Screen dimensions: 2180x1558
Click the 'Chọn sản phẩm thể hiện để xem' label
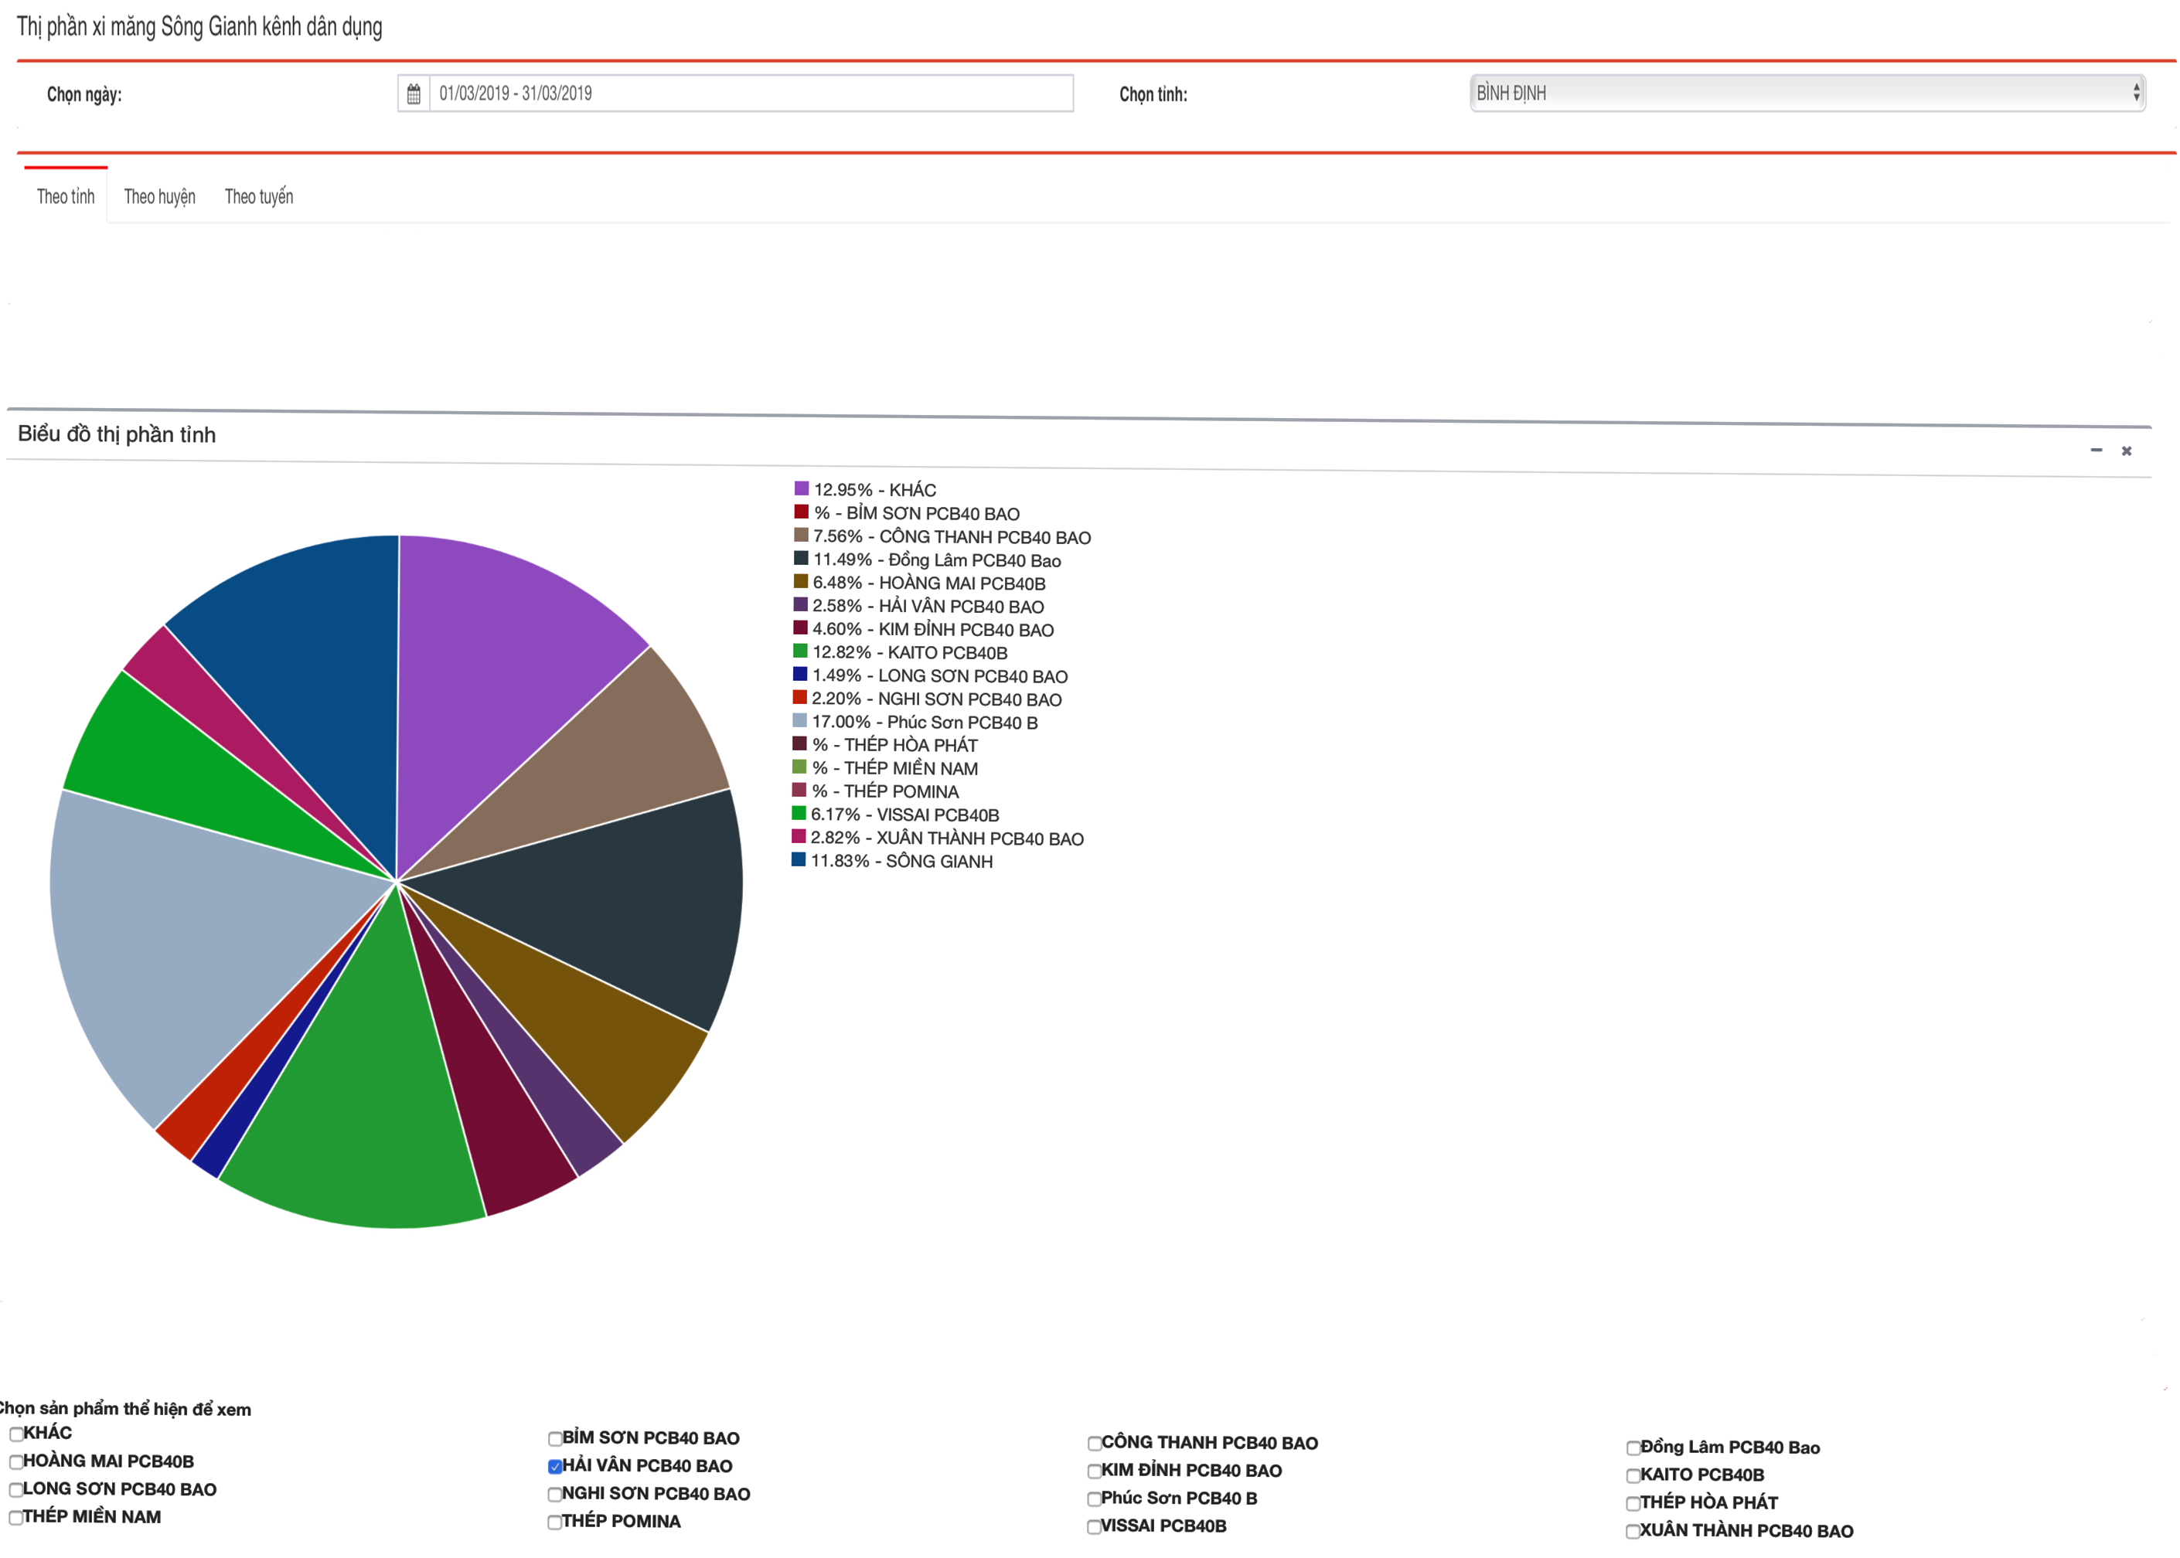[x=124, y=1408]
